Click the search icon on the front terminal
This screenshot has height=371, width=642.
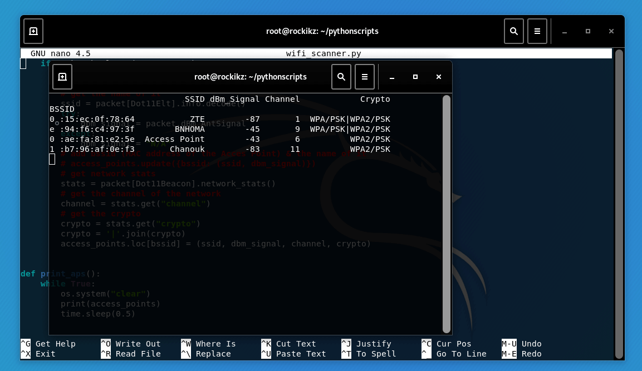[x=341, y=77]
